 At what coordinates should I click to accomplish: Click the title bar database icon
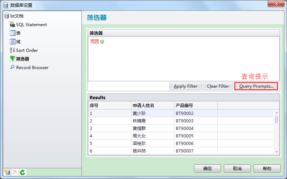click(6, 5)
